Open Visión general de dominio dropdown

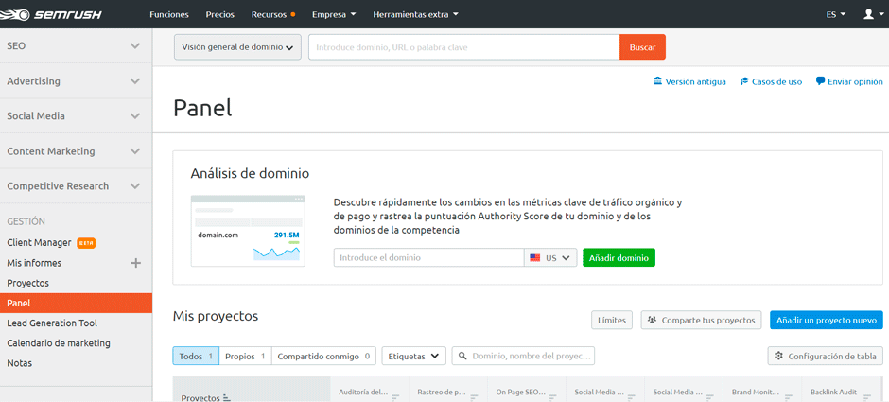coord(237,47)
